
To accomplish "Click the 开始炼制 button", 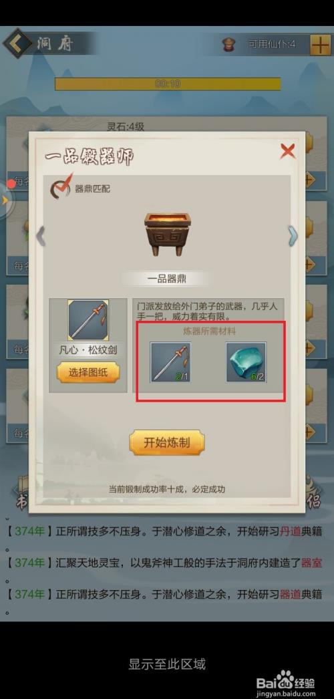I will [167, 442].
